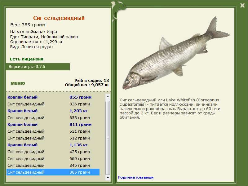Open the Горячие клавиши link
This screenshot has height=186, width=248.
coord(136,177)
